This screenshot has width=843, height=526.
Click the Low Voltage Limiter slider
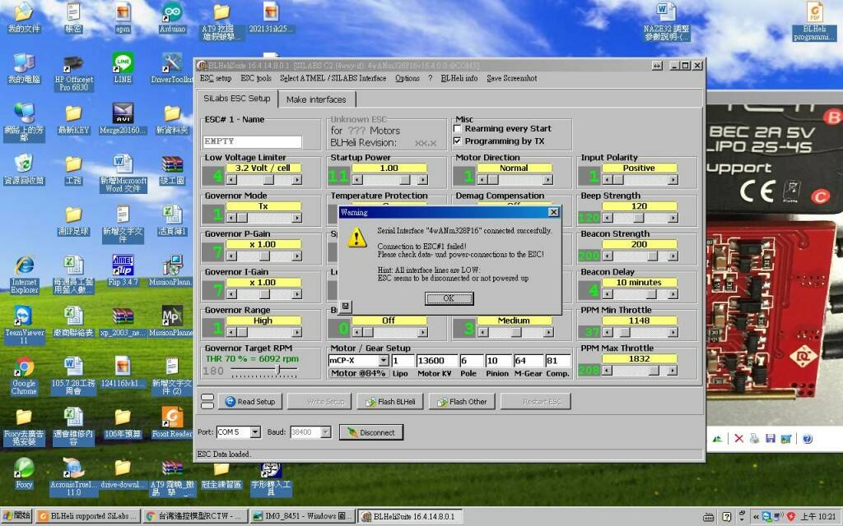(264, 180)
